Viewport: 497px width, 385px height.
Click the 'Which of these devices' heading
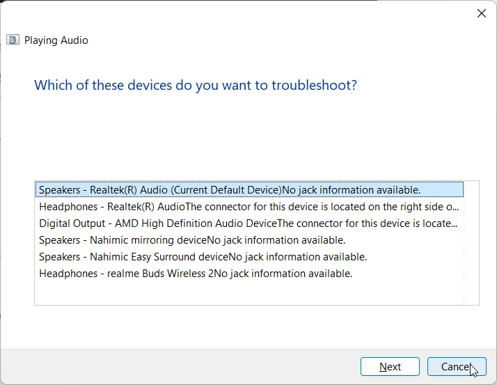pyautogui.click(x=195, y=85)
